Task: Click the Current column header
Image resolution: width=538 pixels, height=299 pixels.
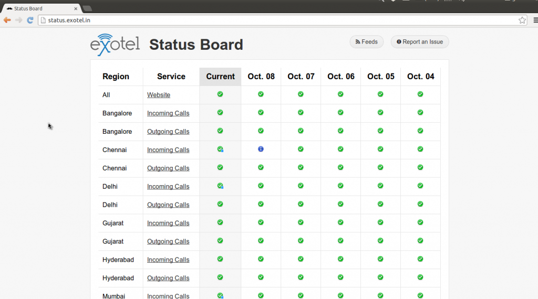Action: (x=220, y=77)
